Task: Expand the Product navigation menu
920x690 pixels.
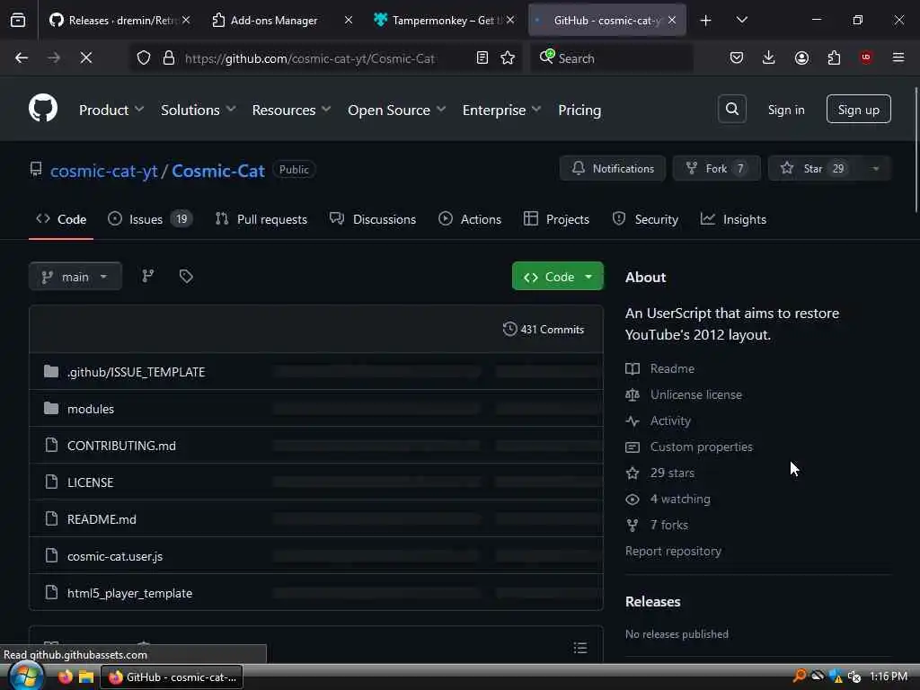Action: (111, 110)
